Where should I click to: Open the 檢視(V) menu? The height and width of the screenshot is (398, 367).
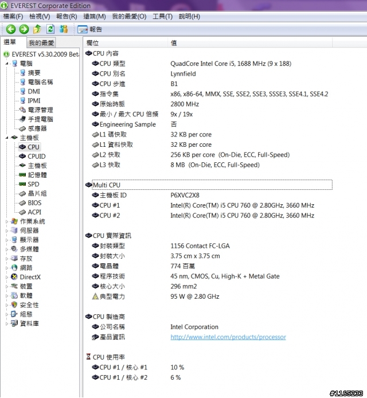[x=40, y=17]
